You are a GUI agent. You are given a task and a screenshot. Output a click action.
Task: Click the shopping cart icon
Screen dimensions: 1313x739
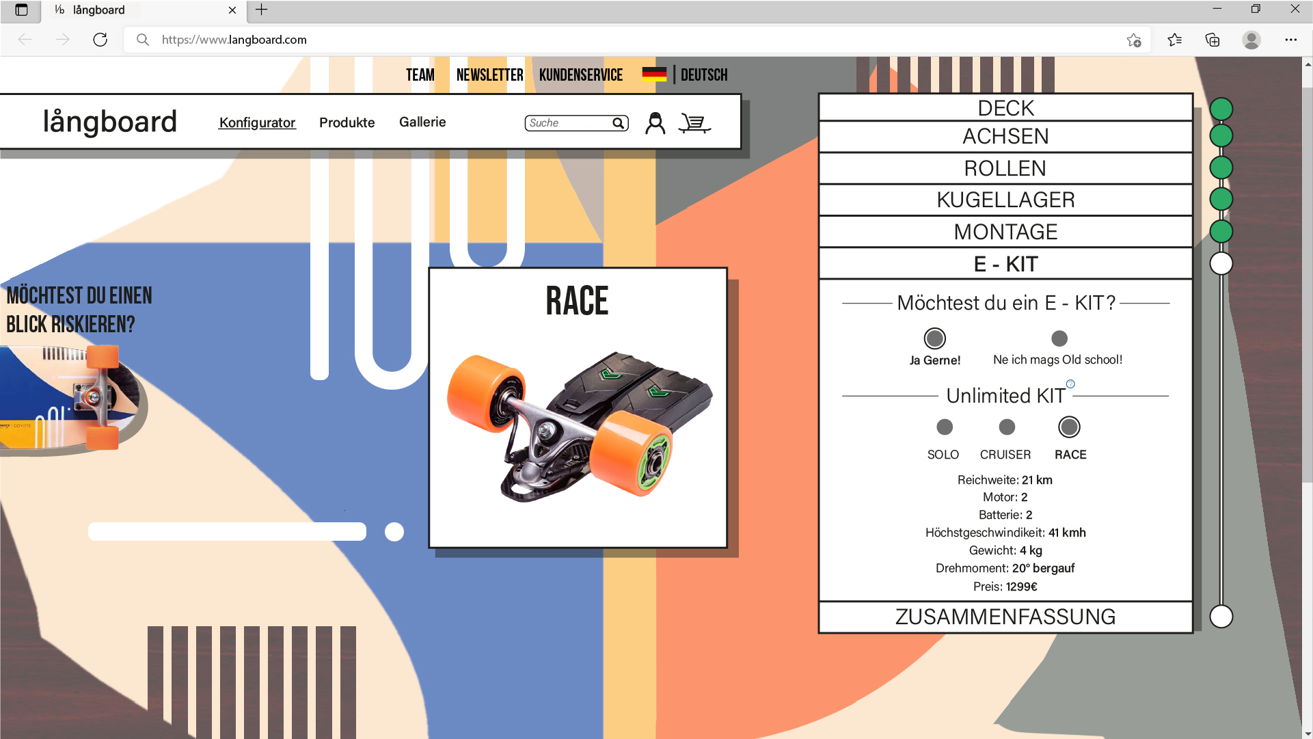[696, 122]
